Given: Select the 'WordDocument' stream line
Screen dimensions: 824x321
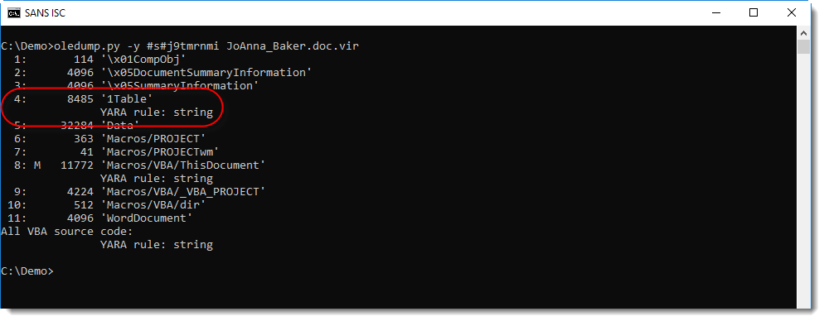Looking at the screenshot, I should coord(97,218).
